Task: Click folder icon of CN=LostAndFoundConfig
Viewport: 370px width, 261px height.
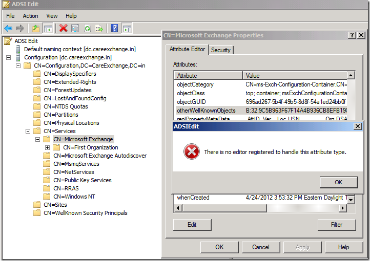Action: (x=37, y=98)
